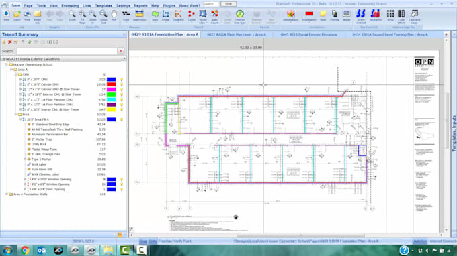
Task: Select the Count takeoff tool
Action: [192, 14]
